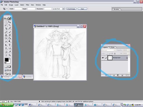Hide the Background layer with eye icon
Viewport: 143px width, 107px height.
tap(103, 58)
